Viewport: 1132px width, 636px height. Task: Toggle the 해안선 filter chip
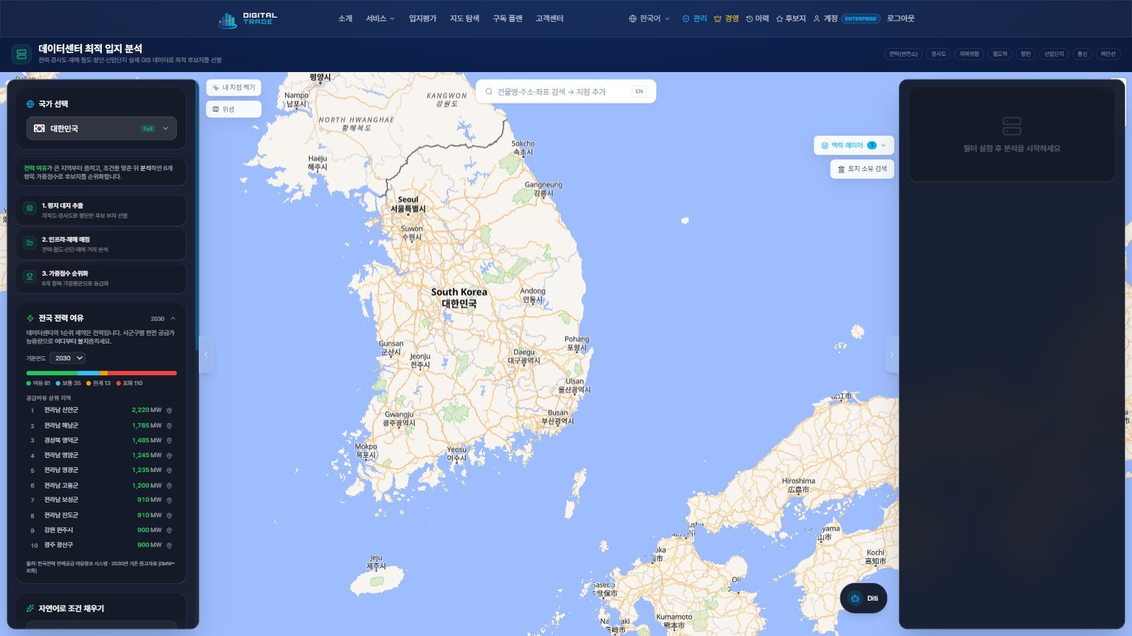click(x=1108, y=54)
